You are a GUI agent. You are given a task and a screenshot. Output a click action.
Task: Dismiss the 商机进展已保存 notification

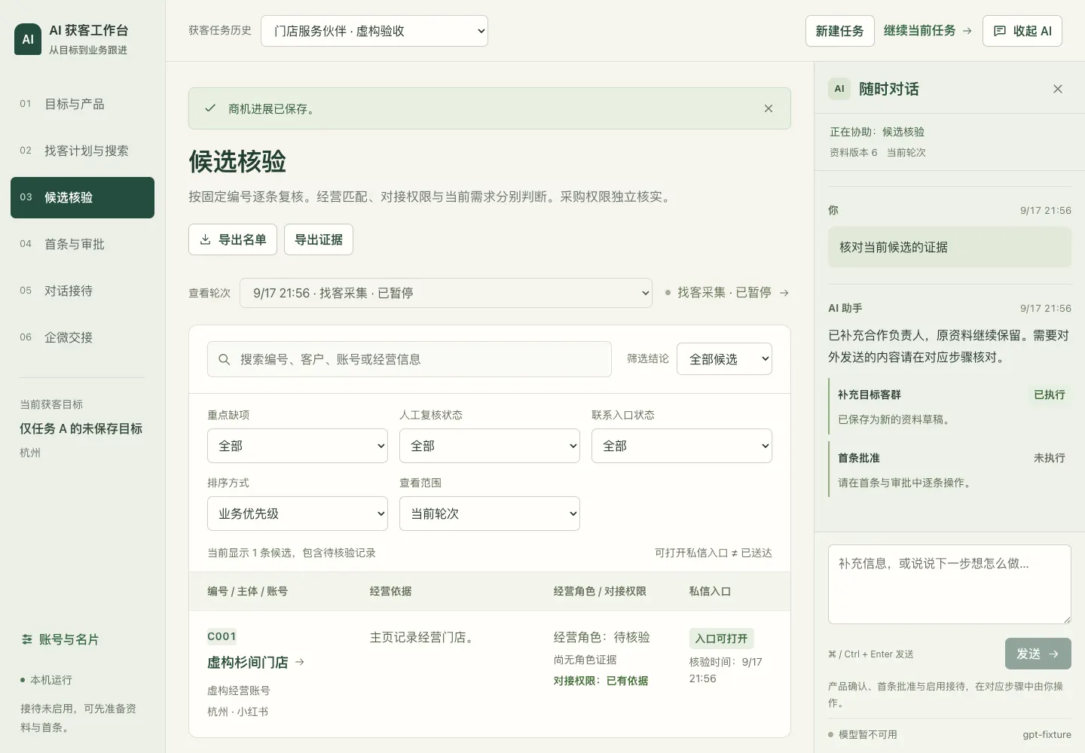click(x=769, y=108)
